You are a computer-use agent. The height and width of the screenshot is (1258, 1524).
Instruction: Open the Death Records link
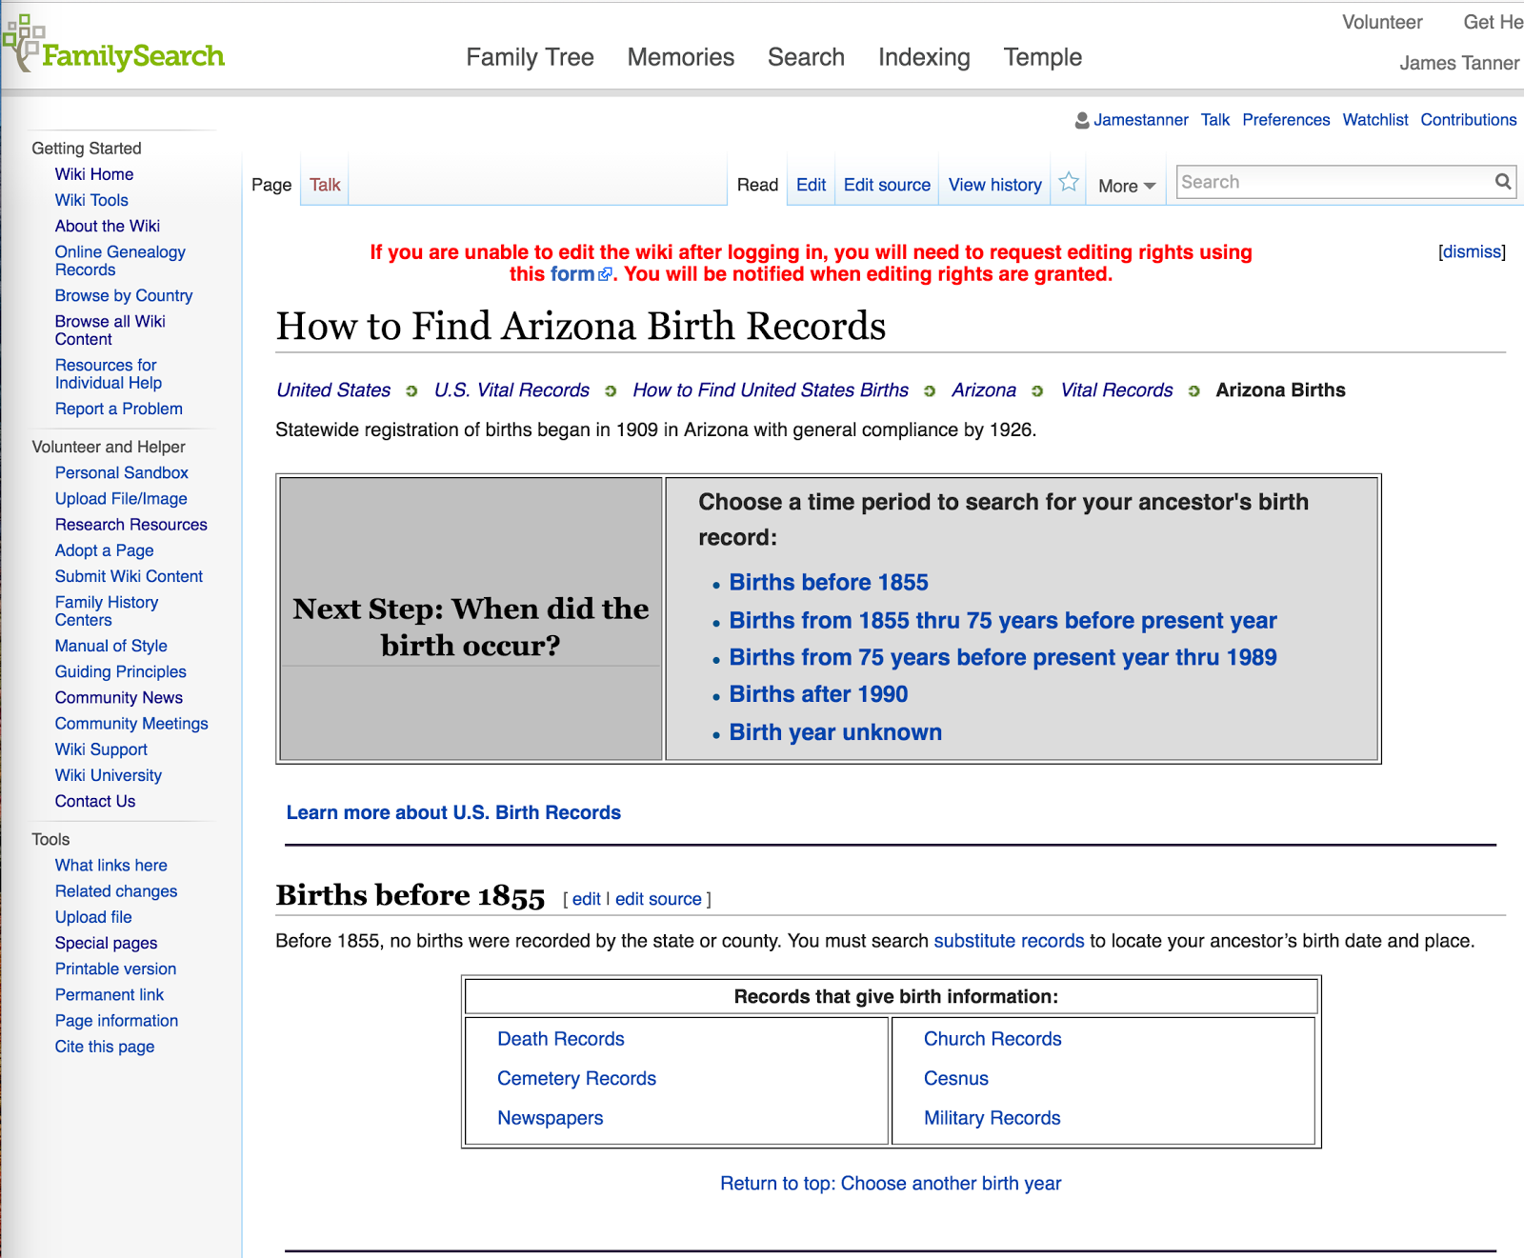(560, 1039)
